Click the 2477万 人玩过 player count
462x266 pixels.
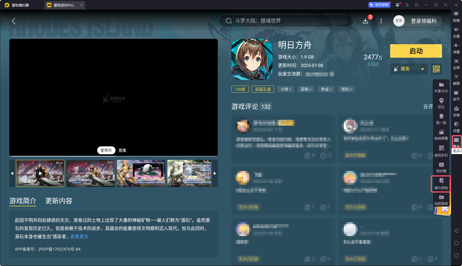[373, 60]
